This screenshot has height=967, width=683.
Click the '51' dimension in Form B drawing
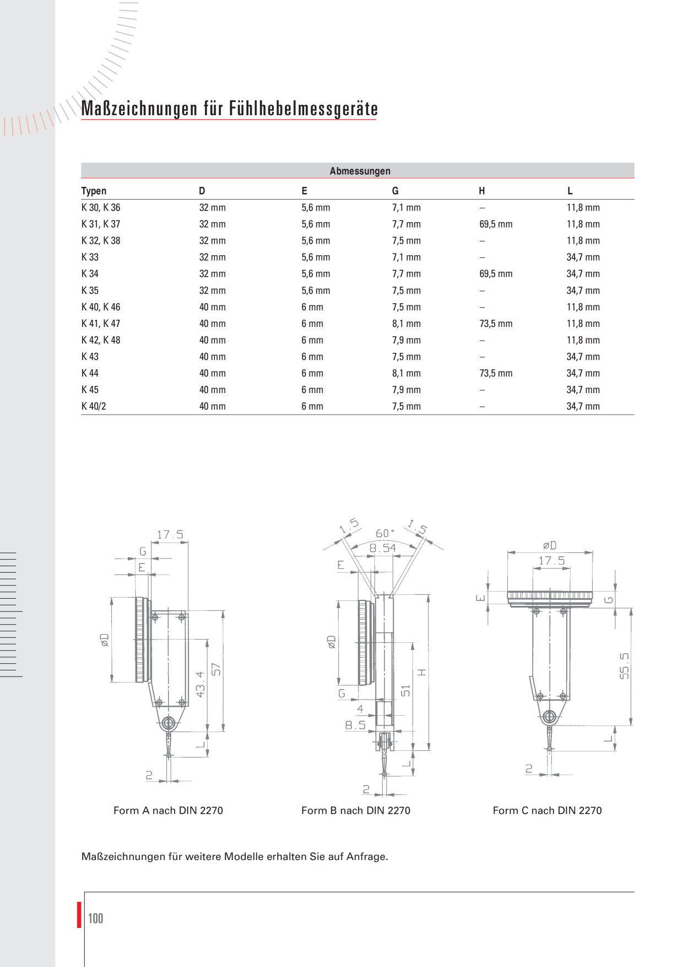point(405,691)
